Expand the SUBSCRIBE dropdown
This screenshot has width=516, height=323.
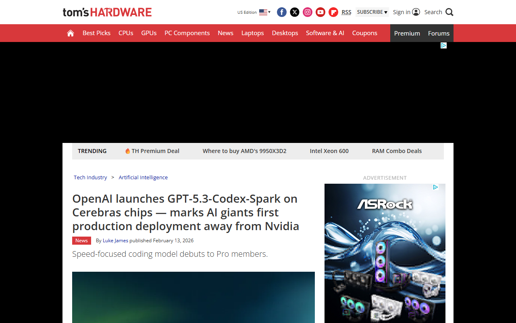coord(372,12)
